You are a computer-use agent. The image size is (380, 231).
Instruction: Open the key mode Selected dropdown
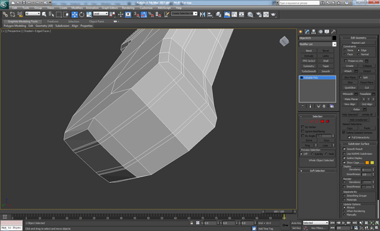(x=316, y=223)
